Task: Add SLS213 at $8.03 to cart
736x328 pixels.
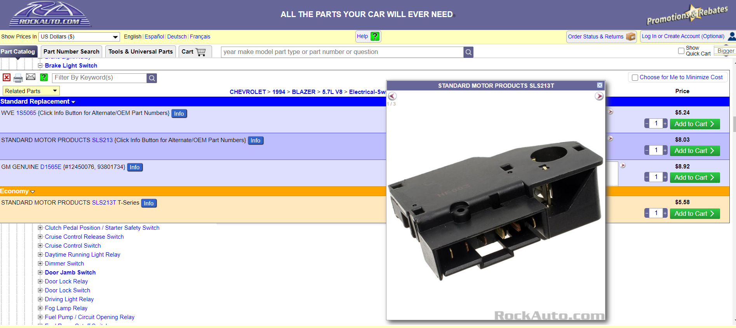Action: click(695, 151)
